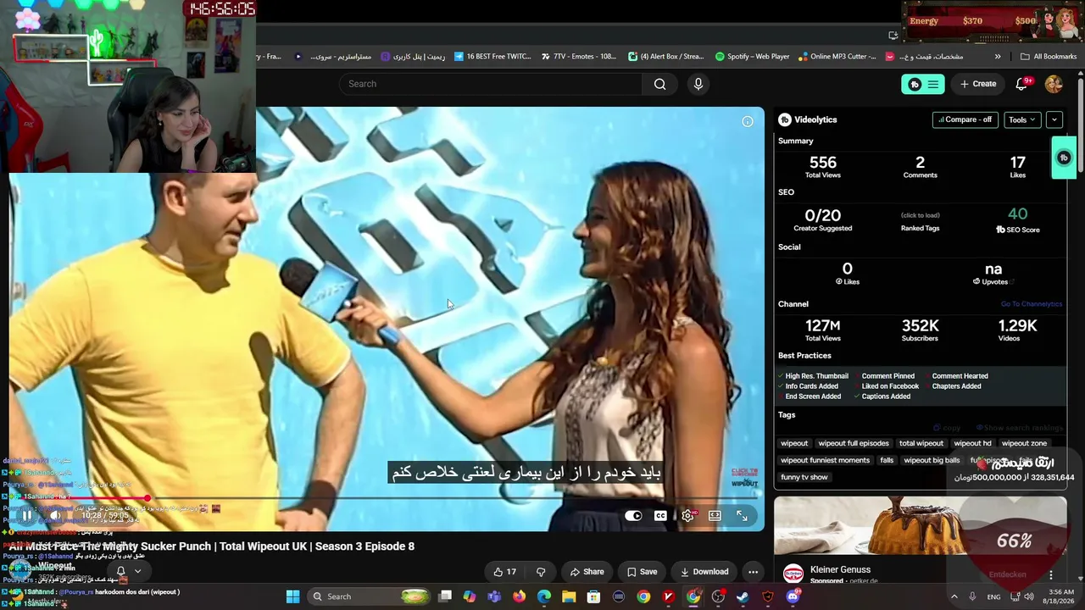1085x610 pixels.
Task: Click the Download button
Action: pos(704,572)
